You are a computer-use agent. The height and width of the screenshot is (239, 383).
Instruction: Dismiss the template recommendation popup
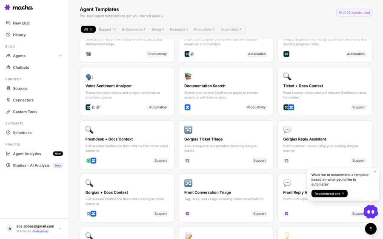[375, 172]
